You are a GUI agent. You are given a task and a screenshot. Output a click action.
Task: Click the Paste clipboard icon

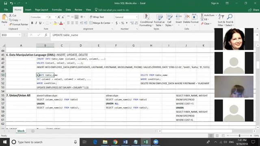[4, 17]
